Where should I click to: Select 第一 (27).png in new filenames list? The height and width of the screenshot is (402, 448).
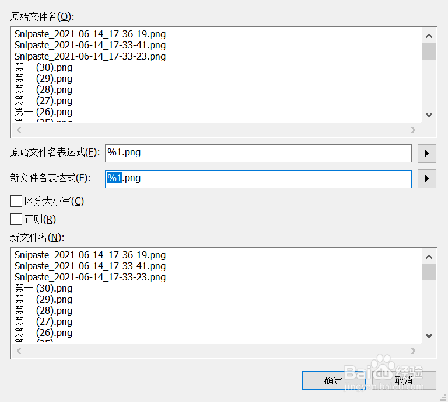tap(43, 322)
